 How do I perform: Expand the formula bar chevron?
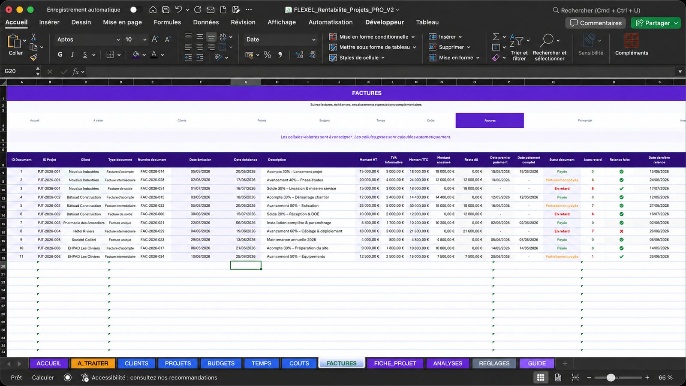(x=680, y=72)
